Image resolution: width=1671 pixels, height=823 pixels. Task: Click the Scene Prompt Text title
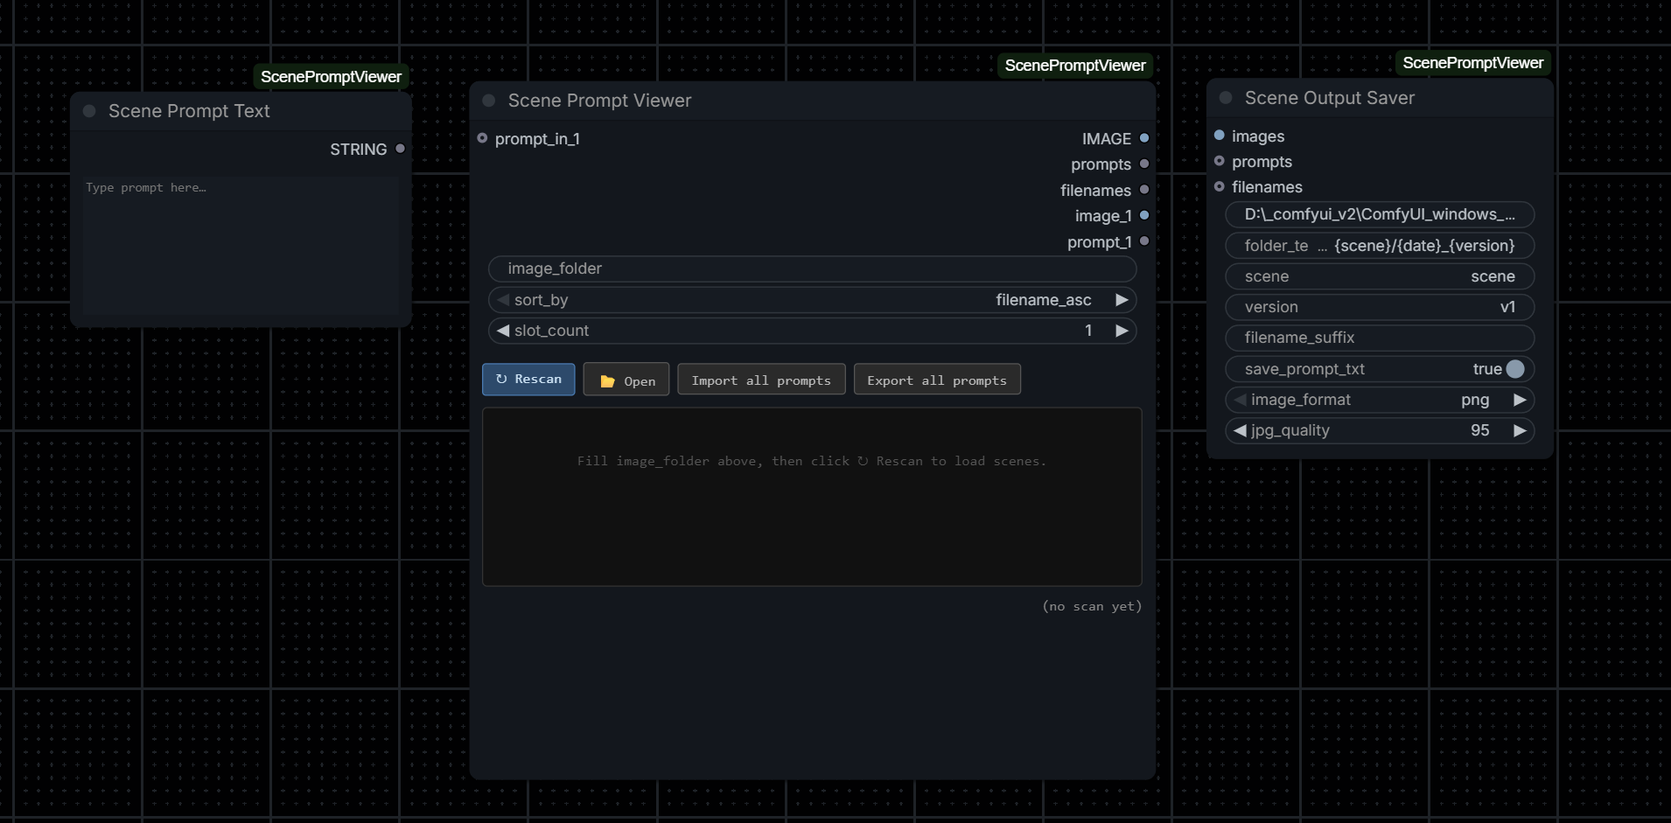coord(189,111)
